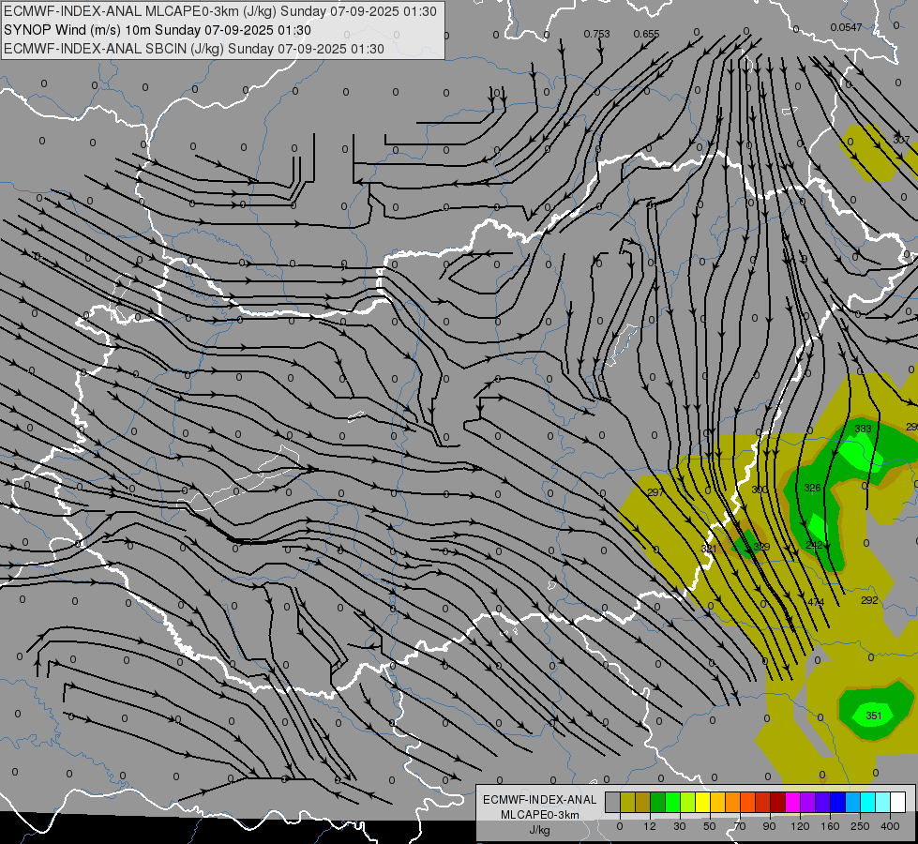The width and height of the screenshot is (918, 844).
Task: Select the cyan legend swatch
Action: [x=869, y=802]
